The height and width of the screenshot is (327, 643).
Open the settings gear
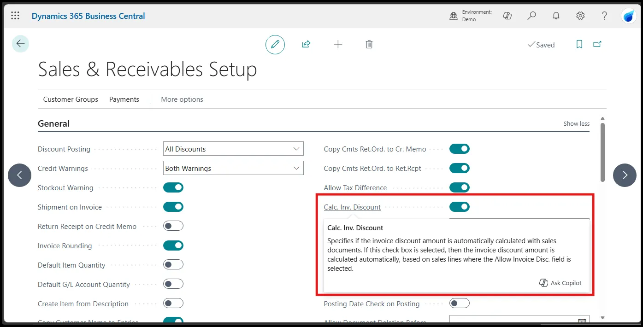[580, 16]
